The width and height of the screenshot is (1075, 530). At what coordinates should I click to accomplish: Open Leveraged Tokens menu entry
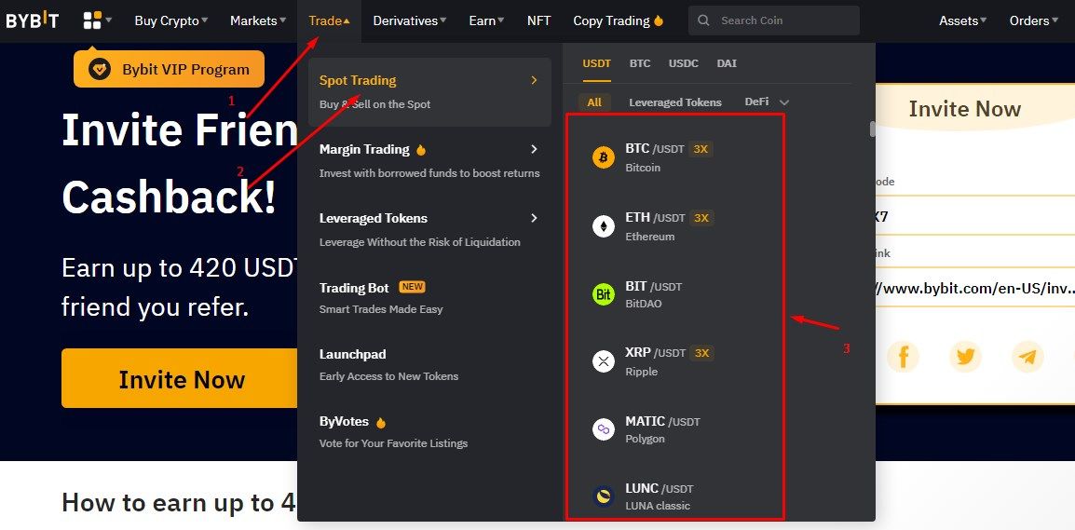point(429,229)
